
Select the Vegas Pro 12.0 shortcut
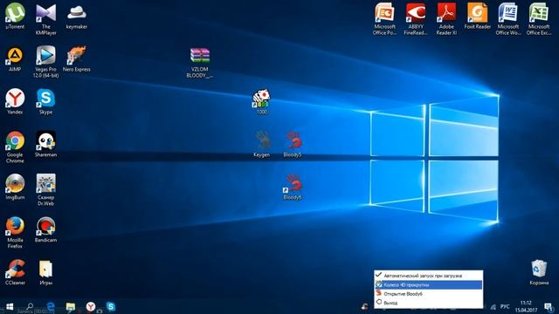[x=46, y=61]
